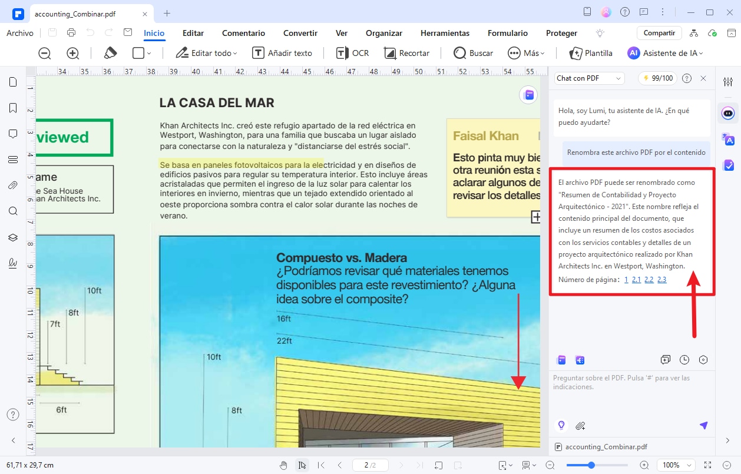Click the zoom in magnifier in the toolbar

point(73,53)
